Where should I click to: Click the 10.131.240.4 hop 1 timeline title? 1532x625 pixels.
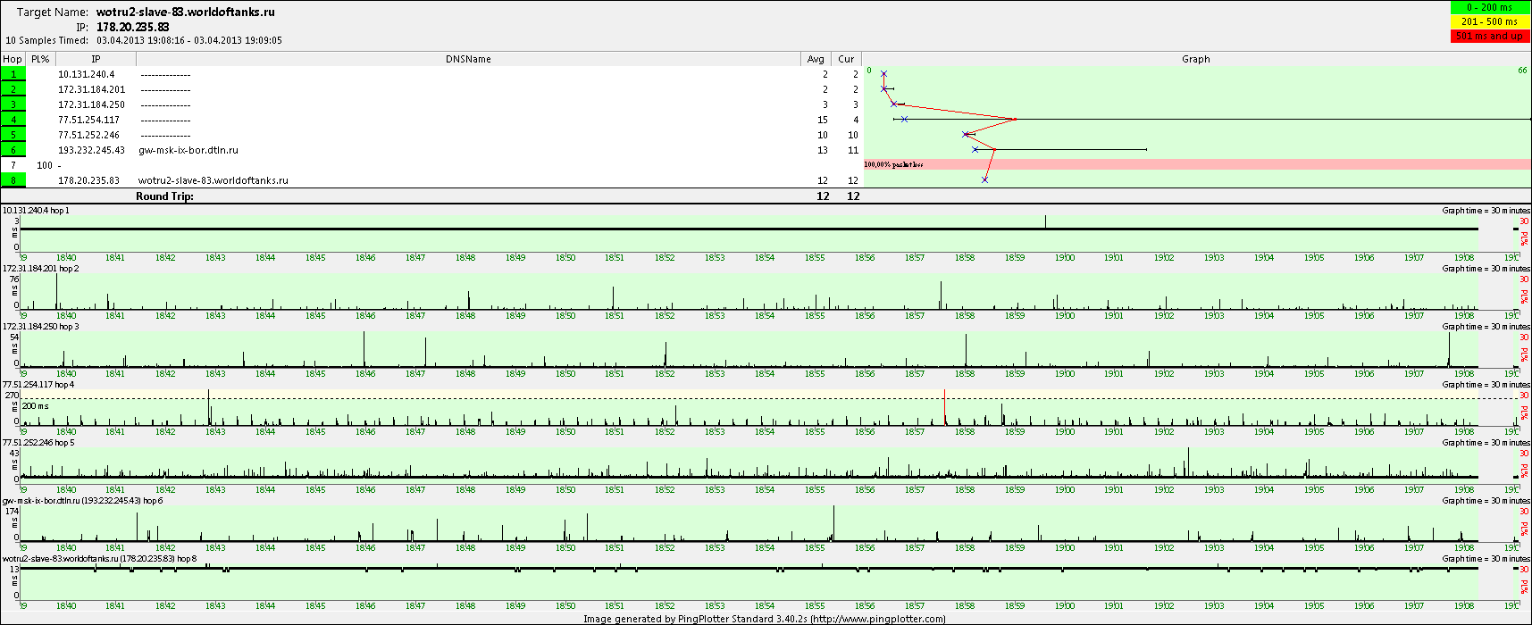point(36,211)
